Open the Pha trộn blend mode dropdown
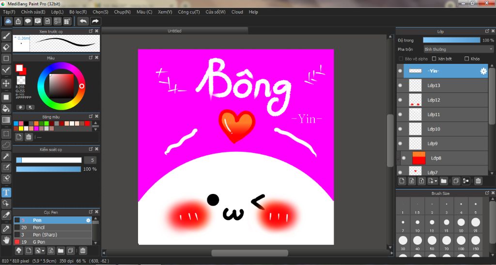Image resolution: width=496 pixels, height=265 pixels. click(x=459, y=49)
